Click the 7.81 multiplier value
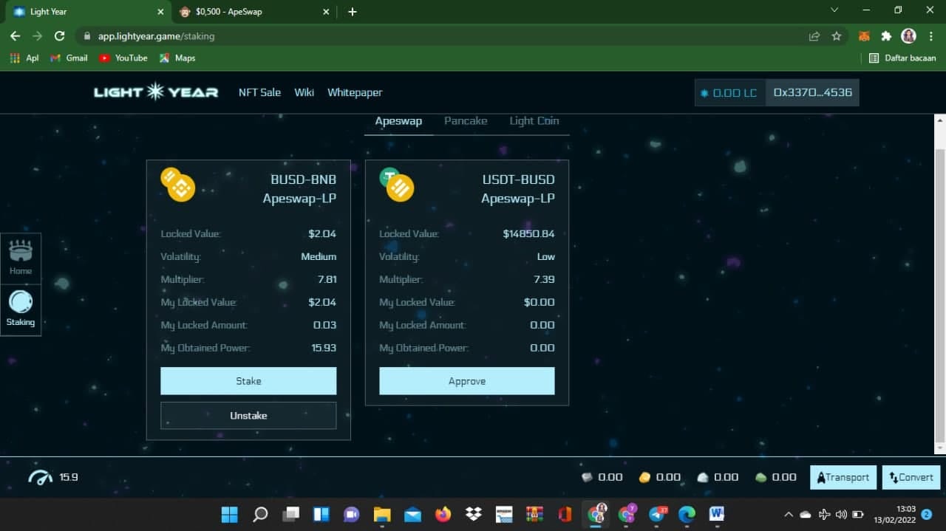946x531 pixels. pyautogui.click(x=327, y=280)
